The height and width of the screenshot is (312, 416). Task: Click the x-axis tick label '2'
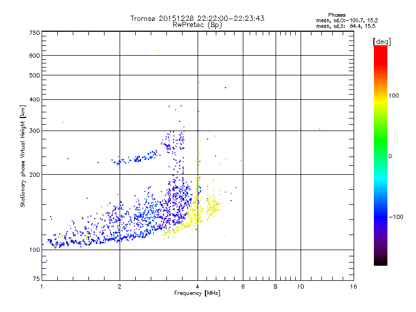click(x=120, y=287)
